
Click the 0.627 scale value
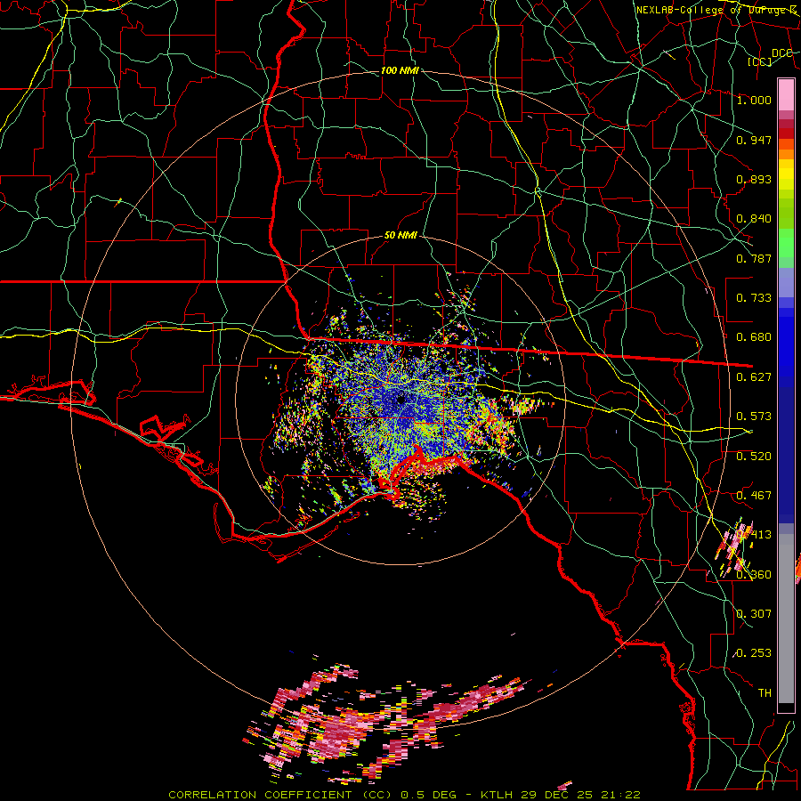click(x=754, y=377)
